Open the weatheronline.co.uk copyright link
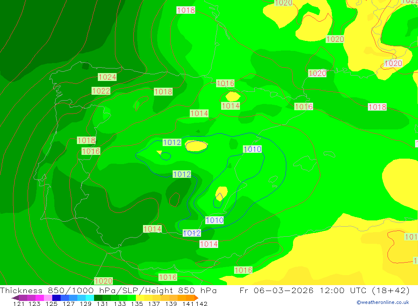The image size is (418, 306). click(383, 302)
